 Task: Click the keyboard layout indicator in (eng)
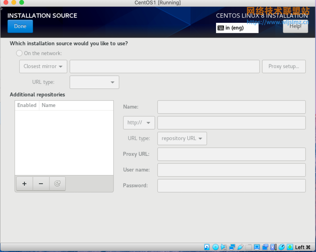237,28
